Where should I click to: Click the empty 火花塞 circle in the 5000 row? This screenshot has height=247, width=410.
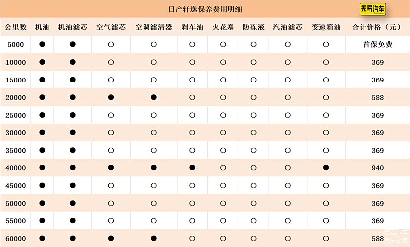[223, 45]
